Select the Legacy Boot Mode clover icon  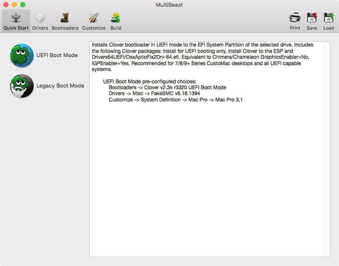pos(22,86)
